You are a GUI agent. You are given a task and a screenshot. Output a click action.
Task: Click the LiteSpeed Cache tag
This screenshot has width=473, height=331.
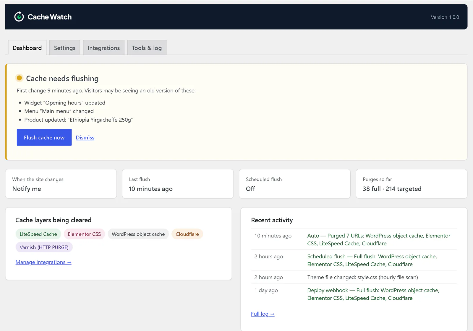pos(38,234)
